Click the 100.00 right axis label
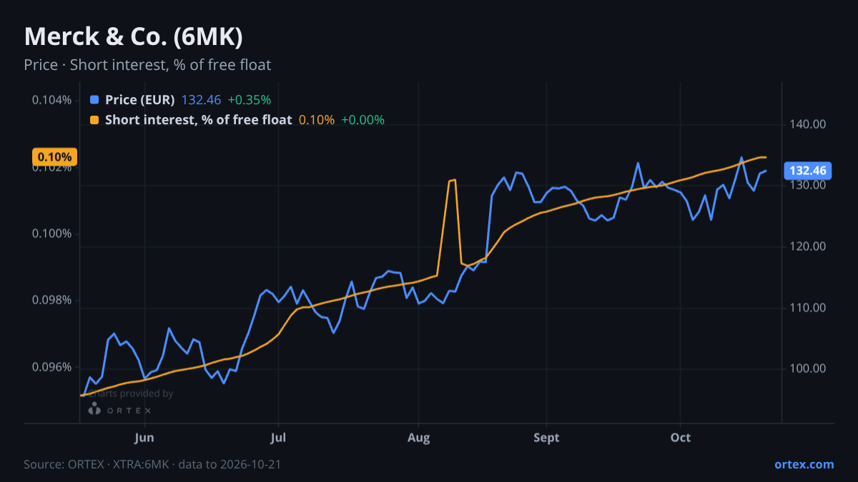The width and height of the screenshot is (858, 482). [x=809, y=368]
